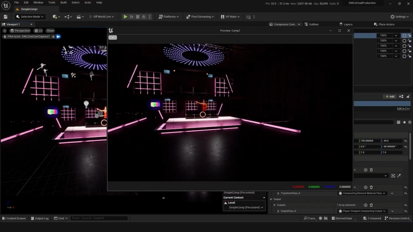Viewport: 413px width, 232px height.
Task: Toggle the lock icon on the last element row
Action: pos(409,56)
